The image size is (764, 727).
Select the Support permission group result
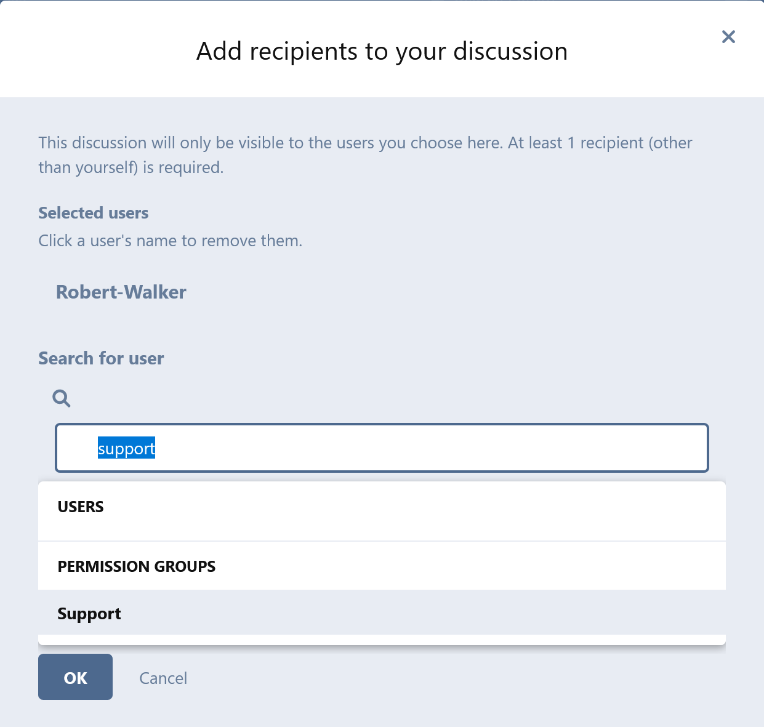point(89,614)
